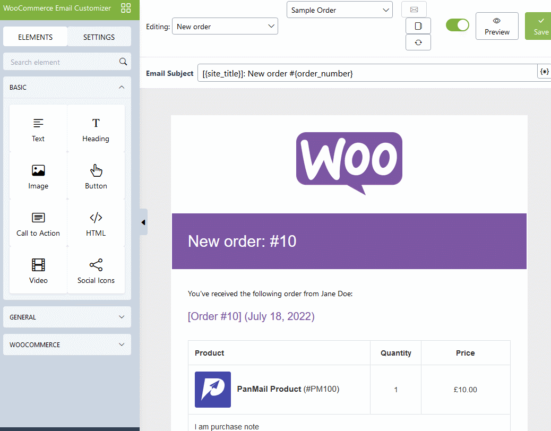Insert the Social Icons element
The height and width of the screenshot is (431, 551).
pos(96,270)
